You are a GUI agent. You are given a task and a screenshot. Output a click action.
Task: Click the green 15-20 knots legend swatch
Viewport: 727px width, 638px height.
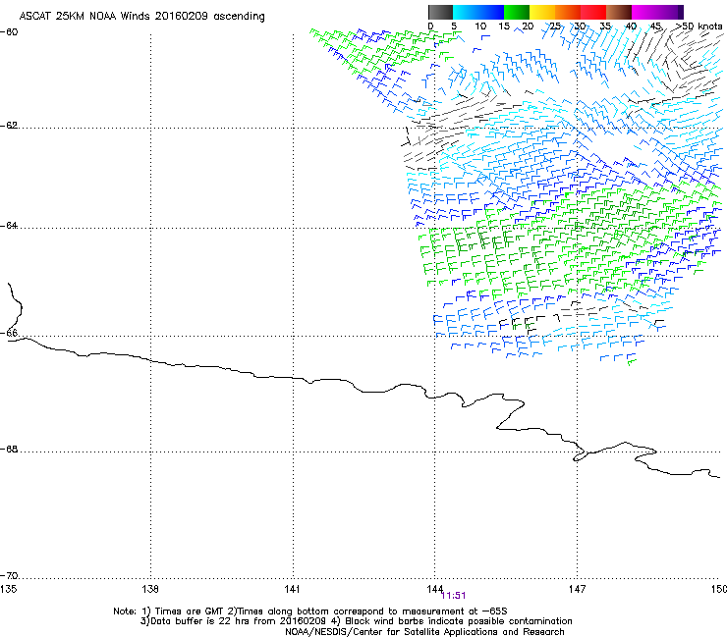[517, 12]
